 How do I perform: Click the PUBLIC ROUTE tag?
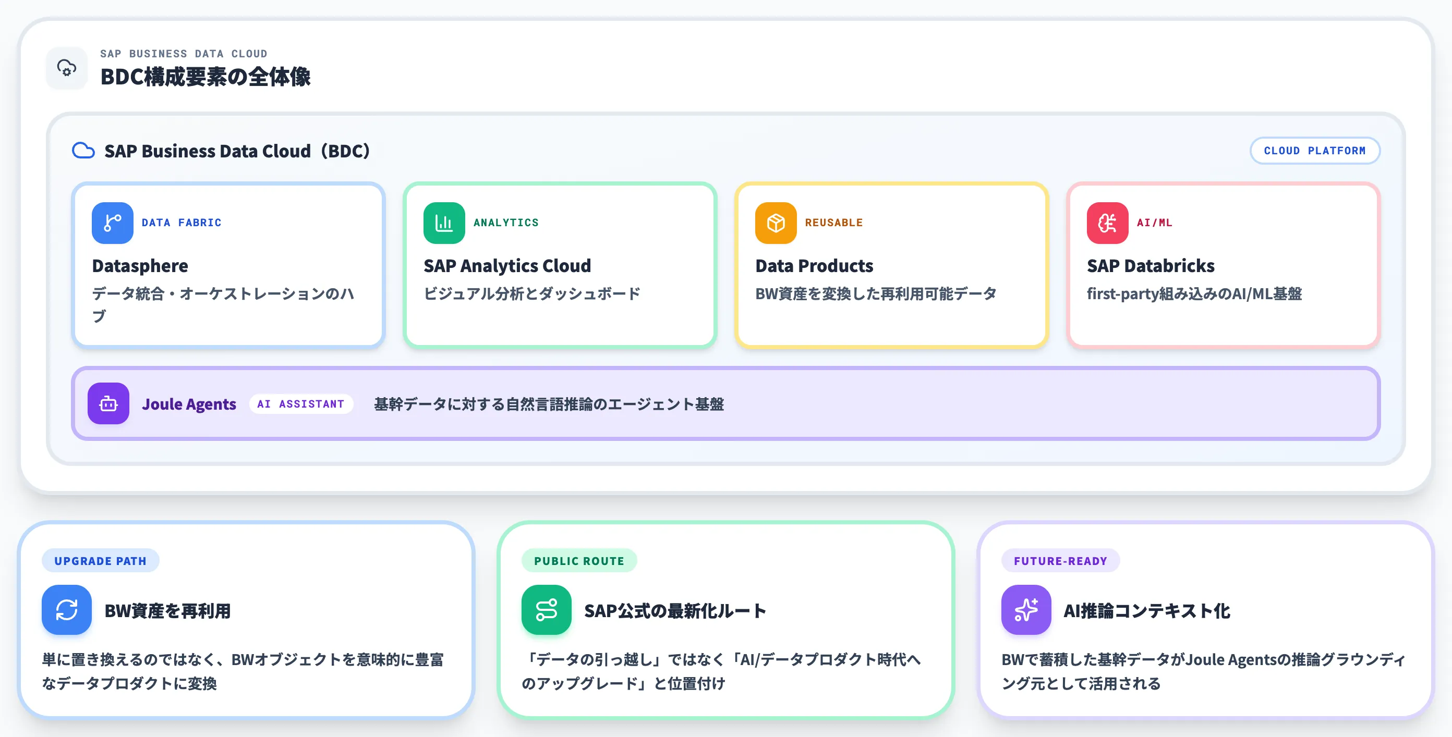(579, 561)
